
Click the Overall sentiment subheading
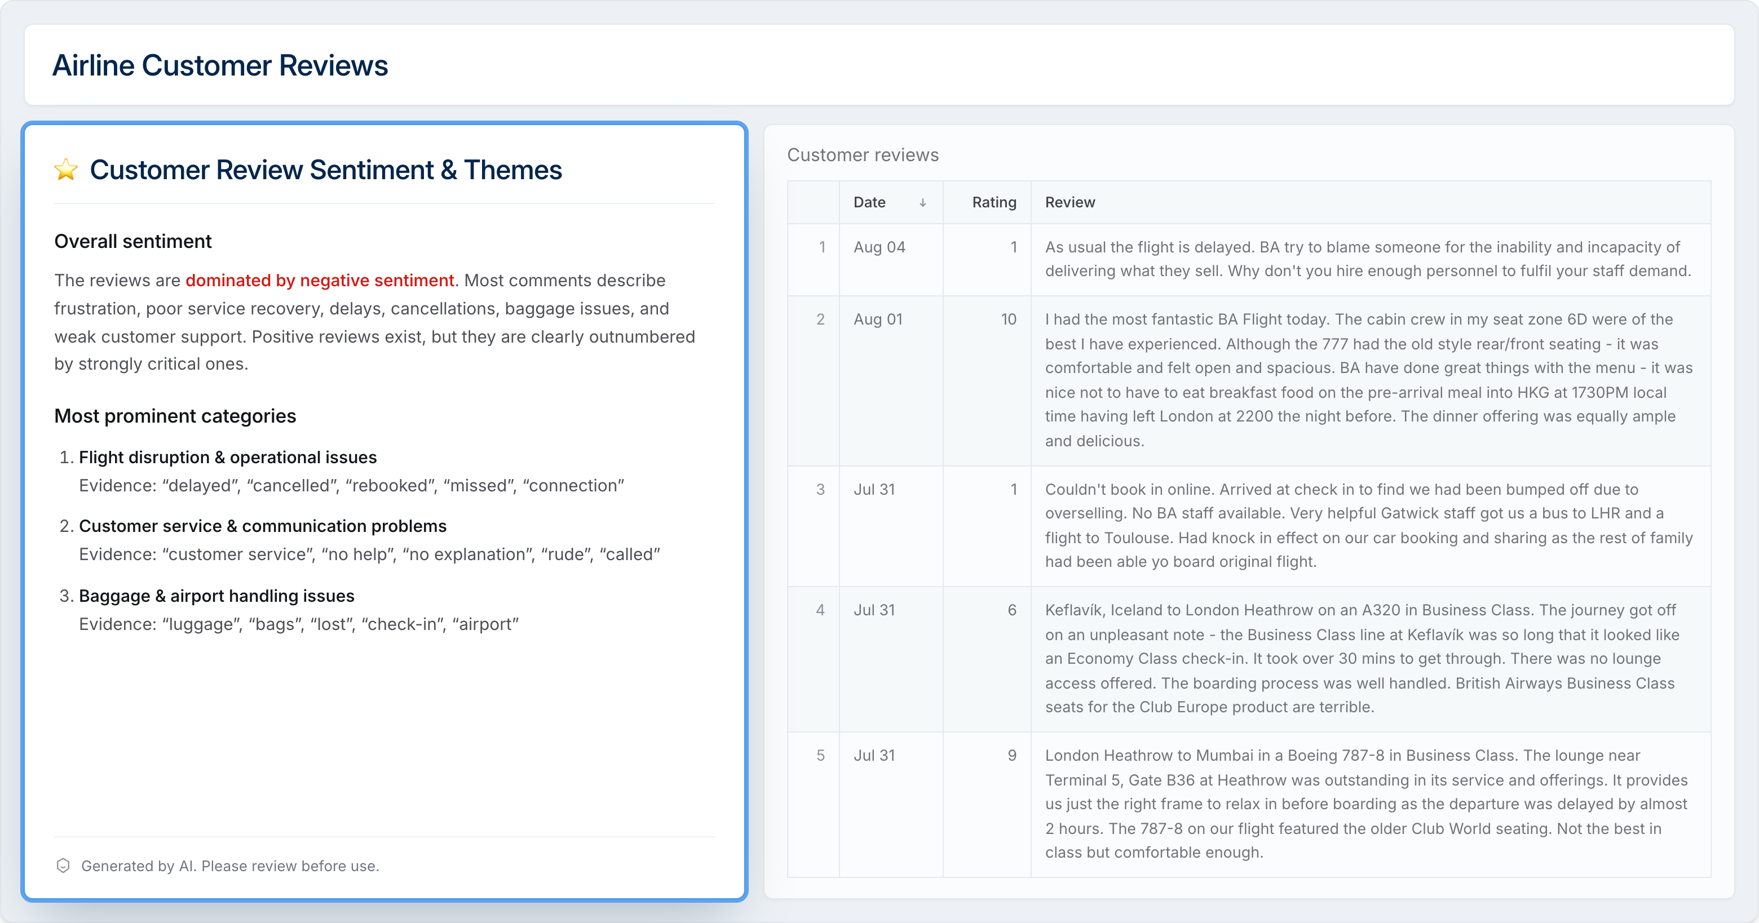pyautogui.click(x=133, y=241)
